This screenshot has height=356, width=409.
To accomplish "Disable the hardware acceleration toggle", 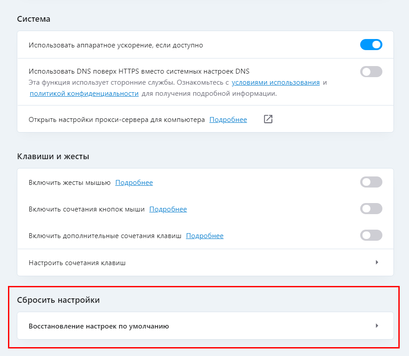I will (x=371, y=45).
